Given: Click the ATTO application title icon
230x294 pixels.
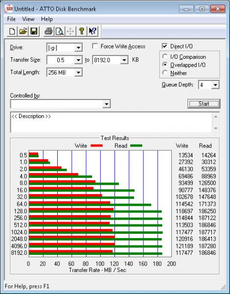Looking at the screenshot, I should (x=9, y=9).
